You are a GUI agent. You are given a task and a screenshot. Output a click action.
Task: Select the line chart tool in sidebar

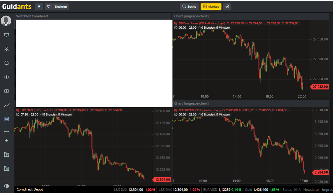click(6, 105)
